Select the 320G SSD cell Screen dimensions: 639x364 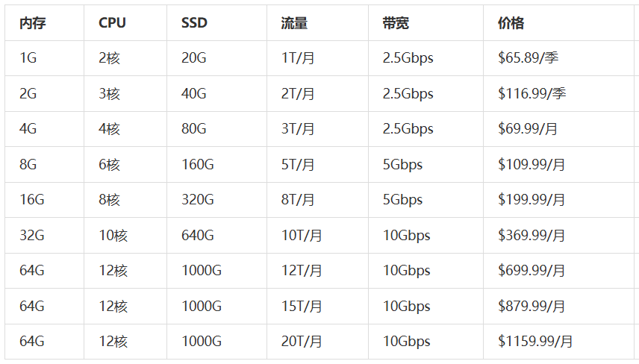pos(198,200)
